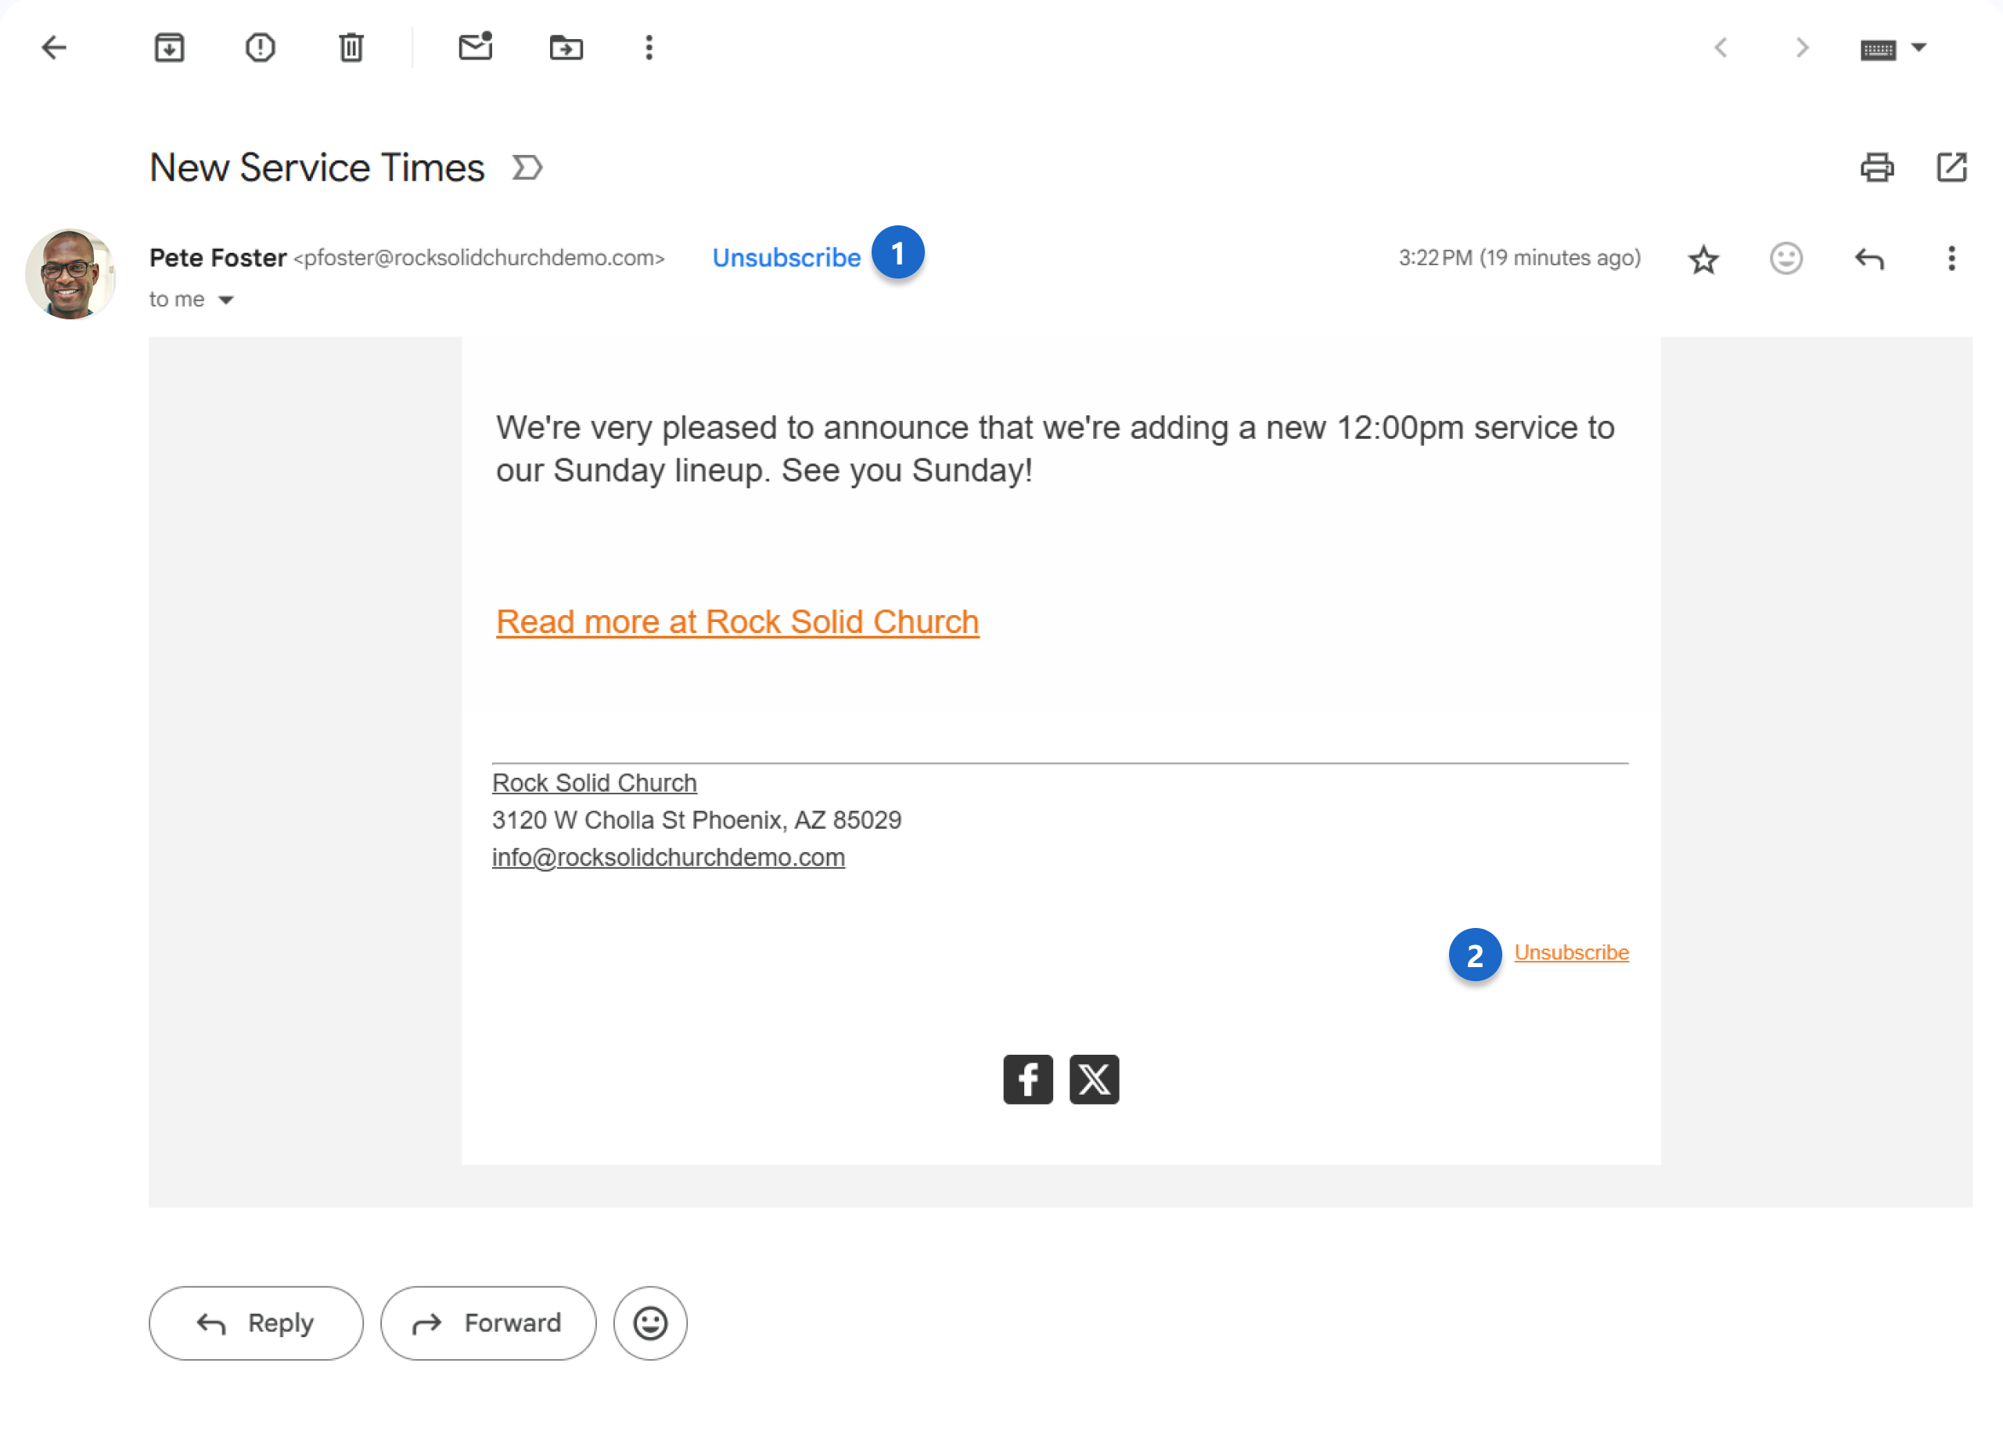Mark the email as unread

coord(475,47)
